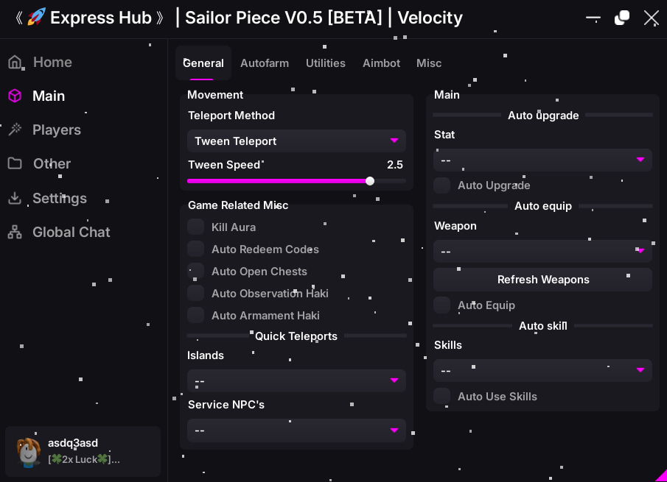Toggle Auto Redeem Codes checkbox
The width and height of the screenshot is (667, 482).
tap(195, 249)
